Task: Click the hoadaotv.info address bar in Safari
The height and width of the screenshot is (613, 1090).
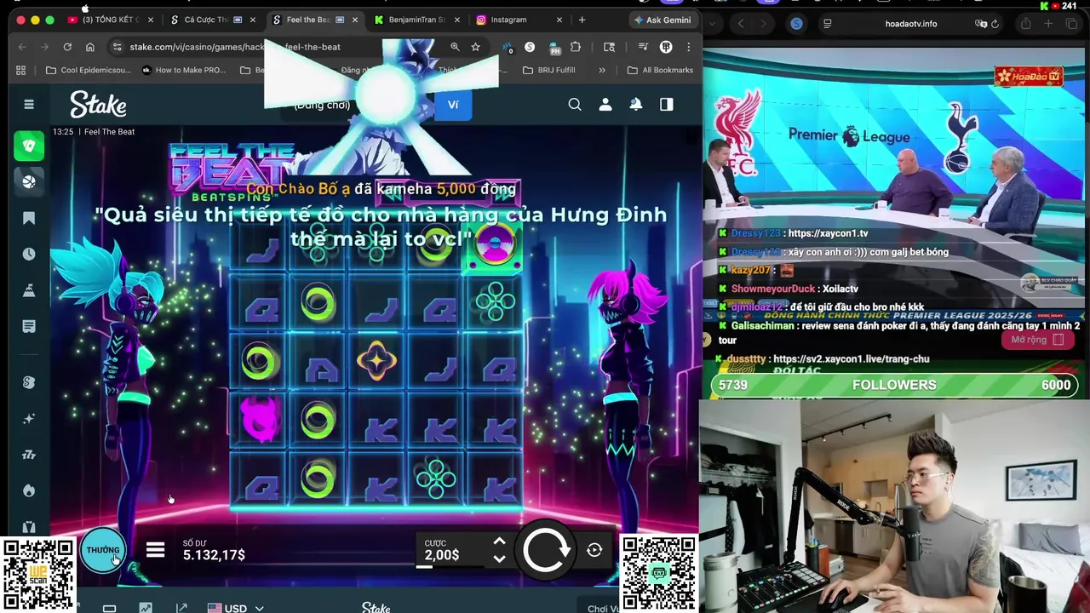Action: click(911, 24)
